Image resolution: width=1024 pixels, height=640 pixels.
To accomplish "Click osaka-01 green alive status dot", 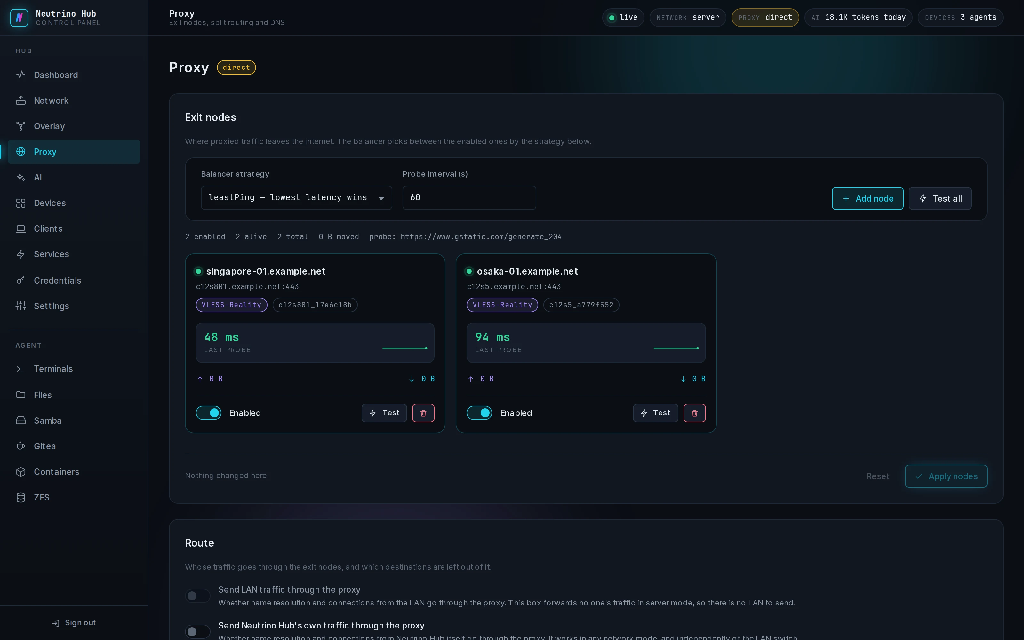I will tap(469, 271).
